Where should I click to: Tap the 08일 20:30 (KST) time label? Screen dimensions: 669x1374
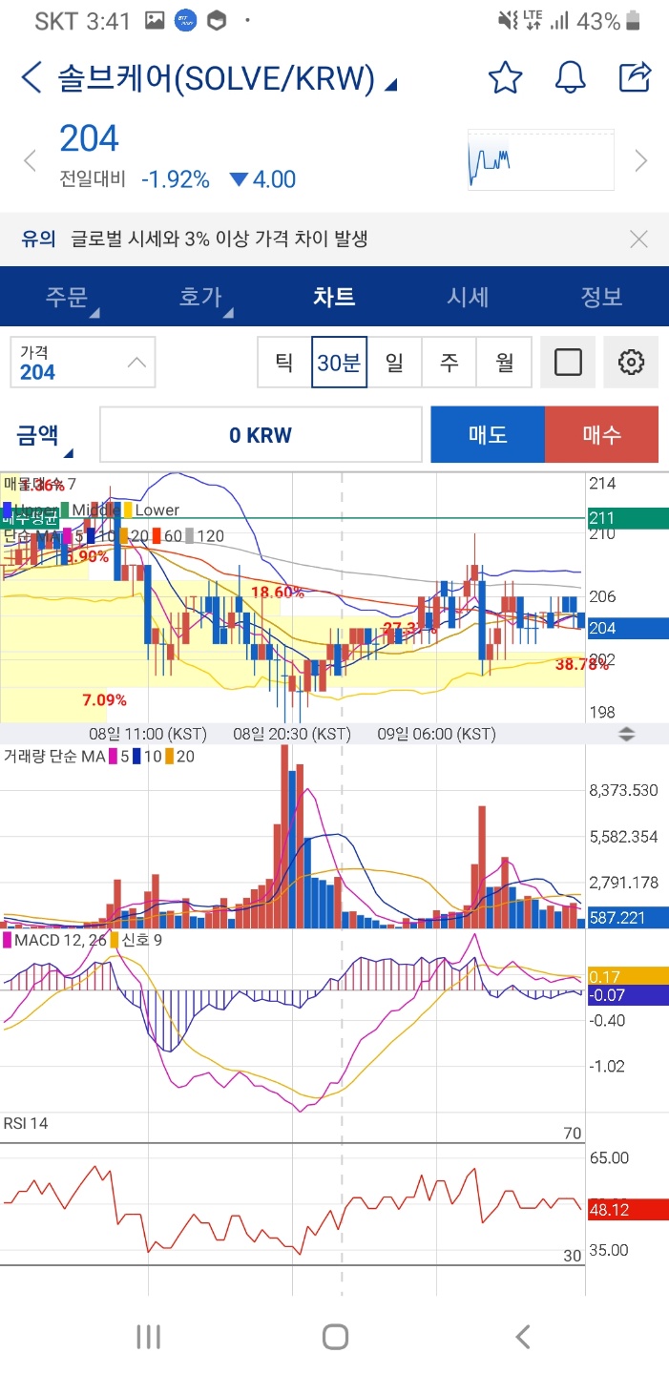292,734
